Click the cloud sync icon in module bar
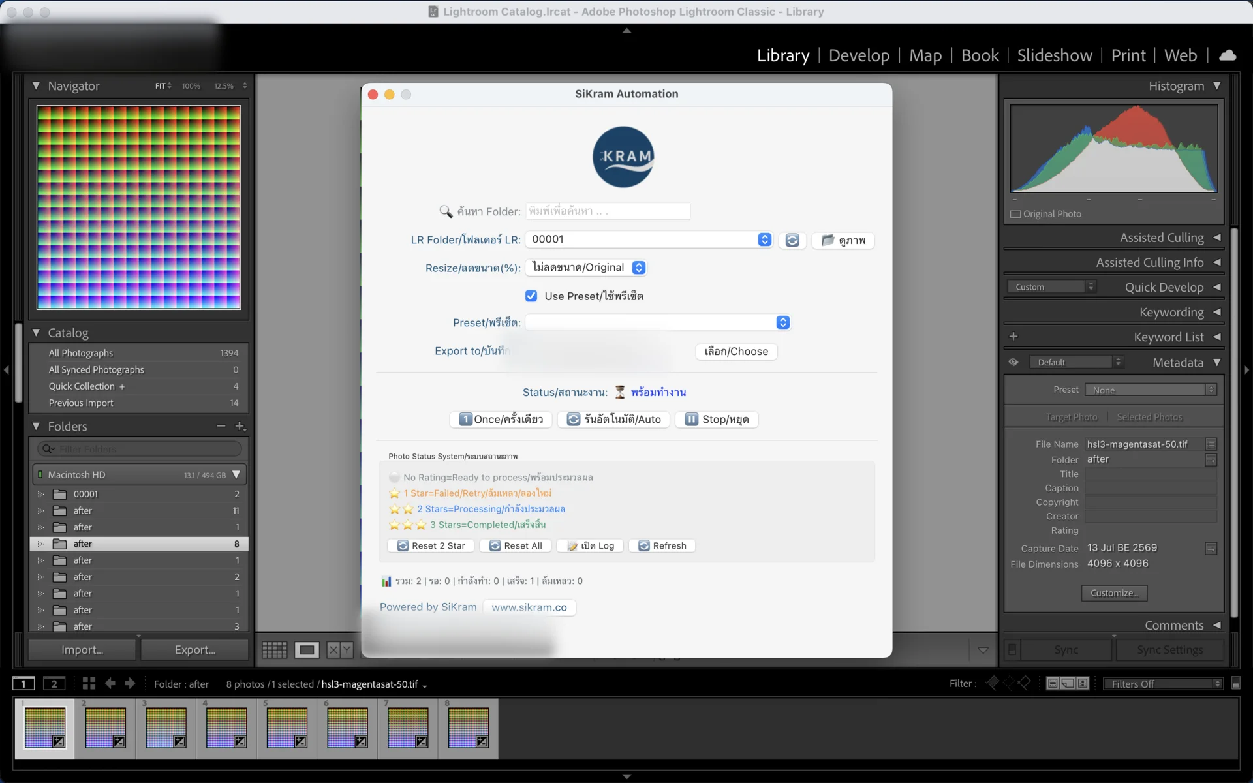 point(1228,55)
